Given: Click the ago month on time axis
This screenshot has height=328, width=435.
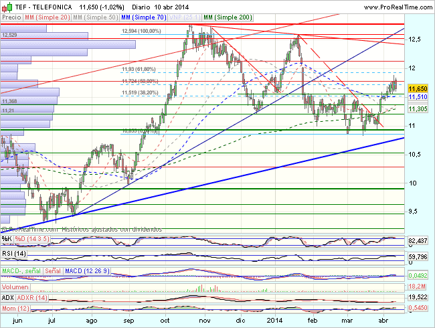Looking at the screenshot, I should tap(92, 321).
